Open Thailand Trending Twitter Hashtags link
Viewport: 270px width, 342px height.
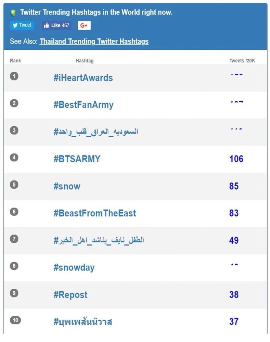click(94, 41)
